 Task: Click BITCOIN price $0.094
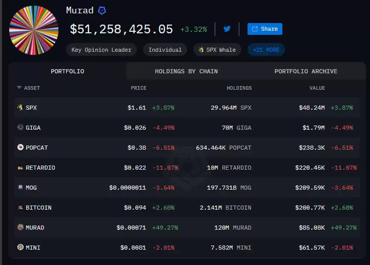click(135, 208)
